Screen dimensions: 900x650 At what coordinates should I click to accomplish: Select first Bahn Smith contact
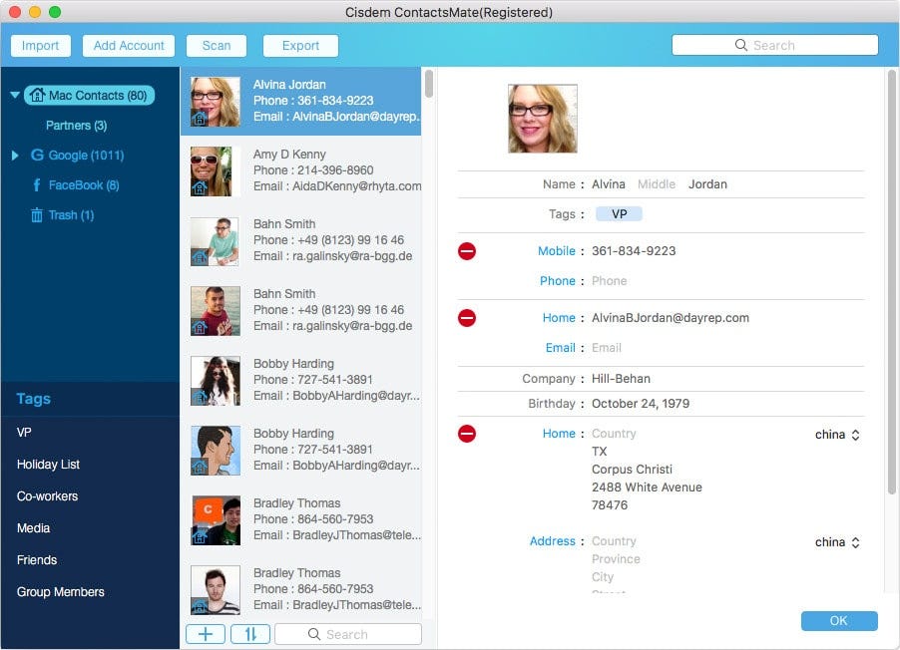click(300, 240)
